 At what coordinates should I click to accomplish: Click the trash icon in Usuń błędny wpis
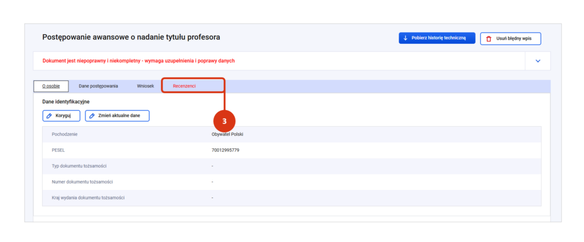pos(489,39)
